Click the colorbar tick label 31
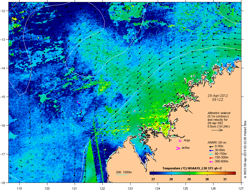Screen dimensions: 247x191 (225, 179)
